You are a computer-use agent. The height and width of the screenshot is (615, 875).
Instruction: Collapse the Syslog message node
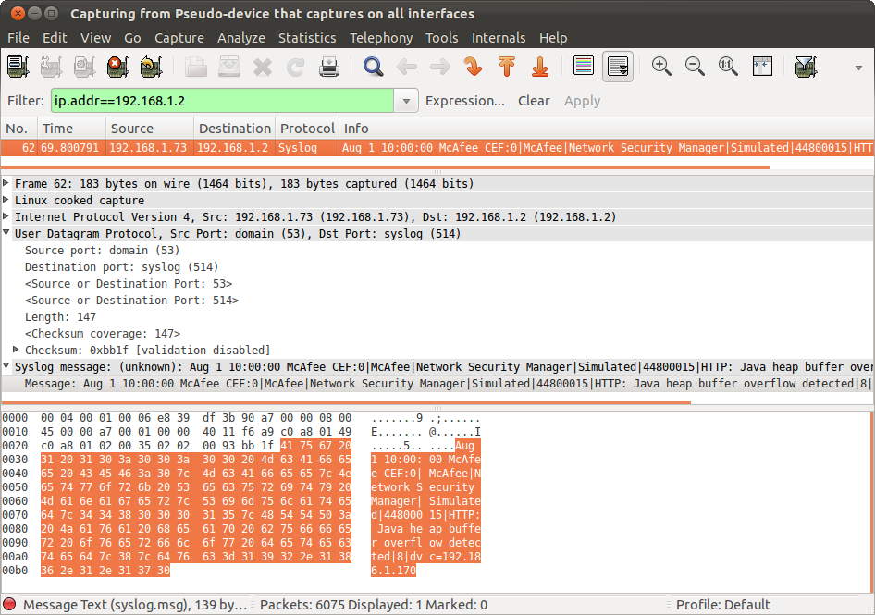click(6, 366)
